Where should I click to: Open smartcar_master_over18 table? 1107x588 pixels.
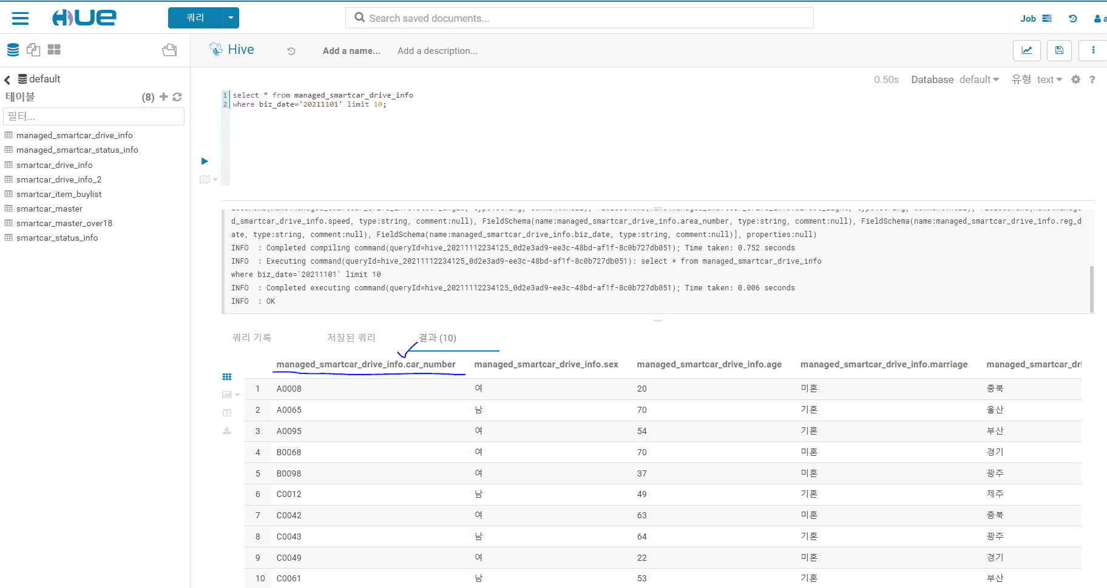[64, 223]
